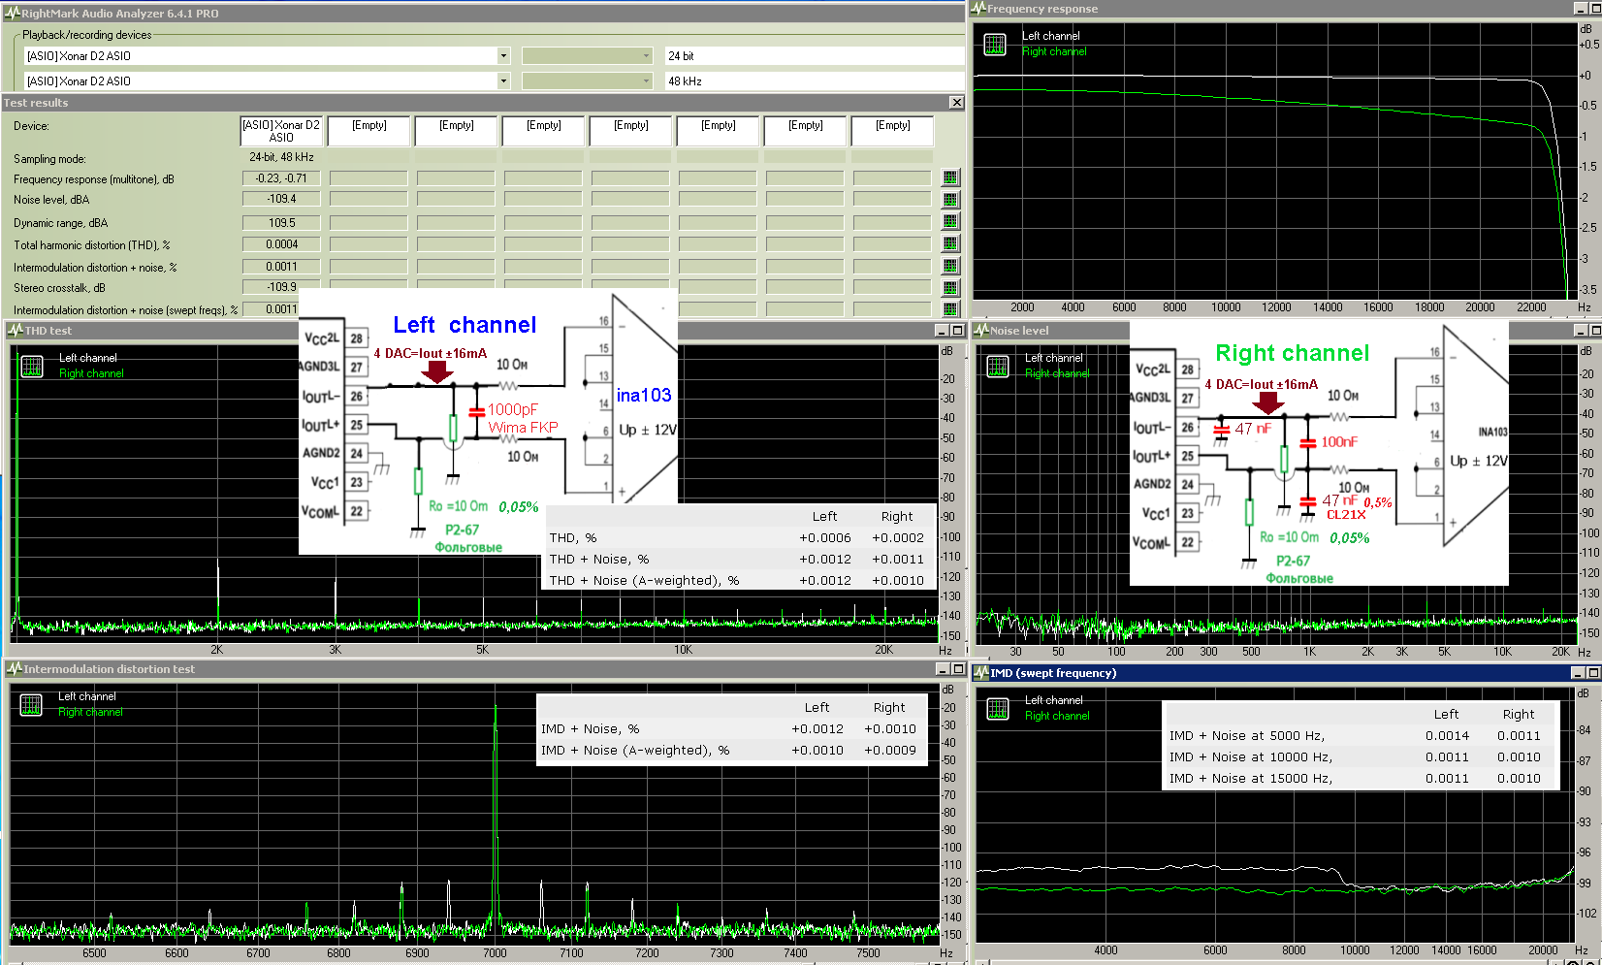The image size is (1602, 965).
Task: Open the swept freqs IMD row graph icon
Action: click(950, 309)
